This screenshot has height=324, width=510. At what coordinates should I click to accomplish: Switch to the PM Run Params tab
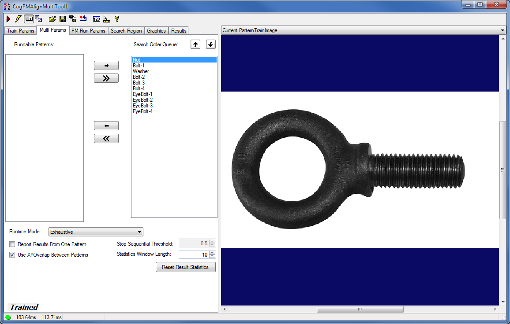click(x=88, y=30)
